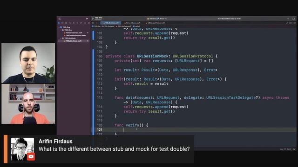Switch to the URLSessionProtocol.swift editor tab
Screen dimensions: 298x167
pos(156,23)
